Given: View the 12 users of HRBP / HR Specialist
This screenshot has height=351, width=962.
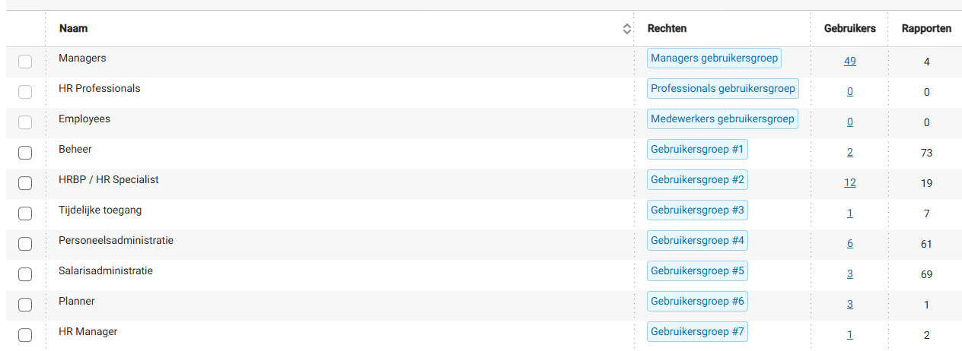Looking at the screenshot, I should pyautogui.click(x=849, y=182).
